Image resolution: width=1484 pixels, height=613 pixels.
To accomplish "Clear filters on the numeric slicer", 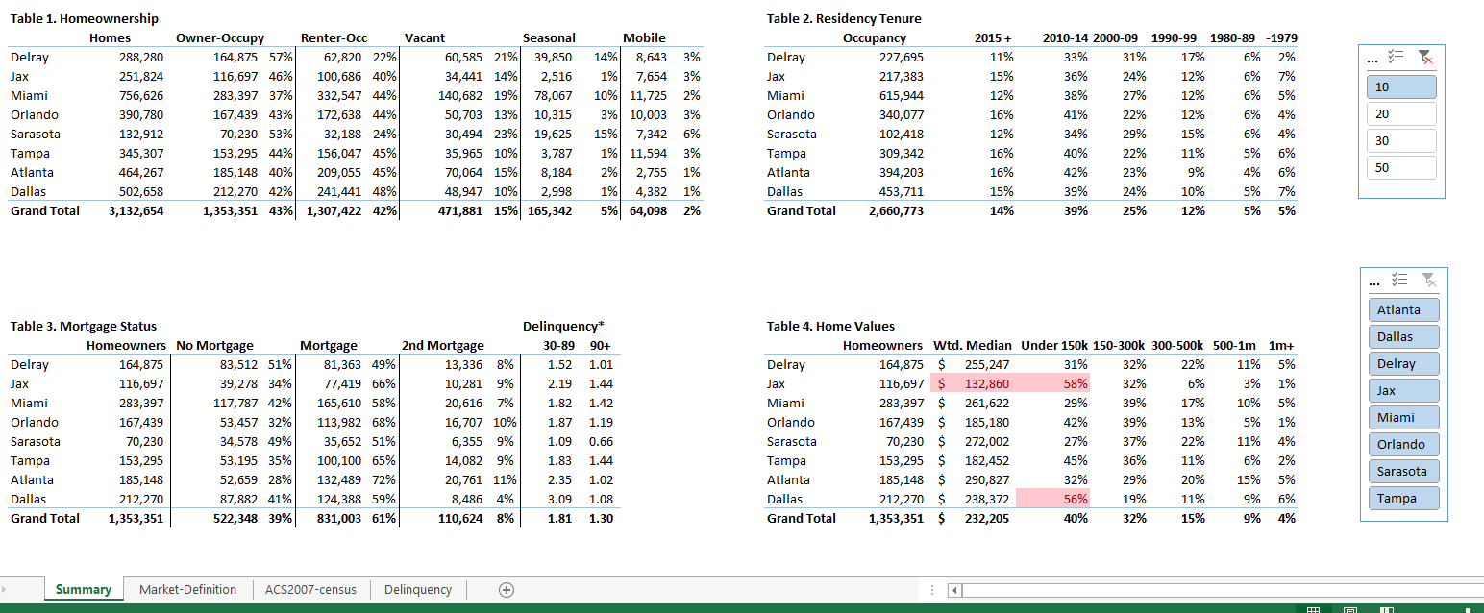I will 1424,56.
